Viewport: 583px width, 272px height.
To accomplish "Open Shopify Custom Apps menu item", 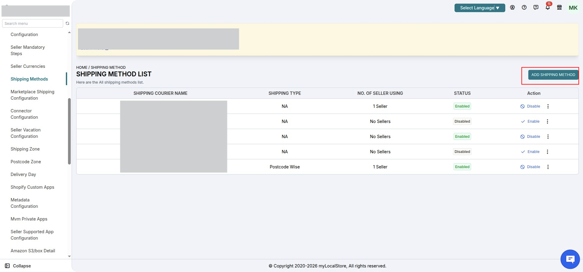I will click(x=32, y=187).
